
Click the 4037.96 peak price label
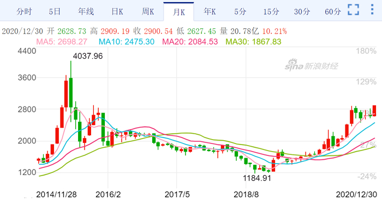88,56
